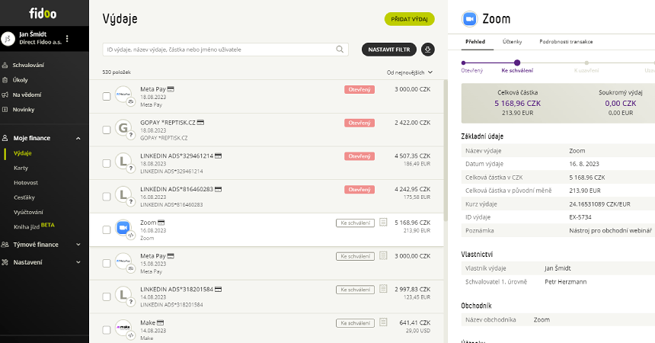Screen dimensions: 655x343
Task: Click receipt icon in LINKEDIN ADS*318201584 row
Action: pos(383,289)
